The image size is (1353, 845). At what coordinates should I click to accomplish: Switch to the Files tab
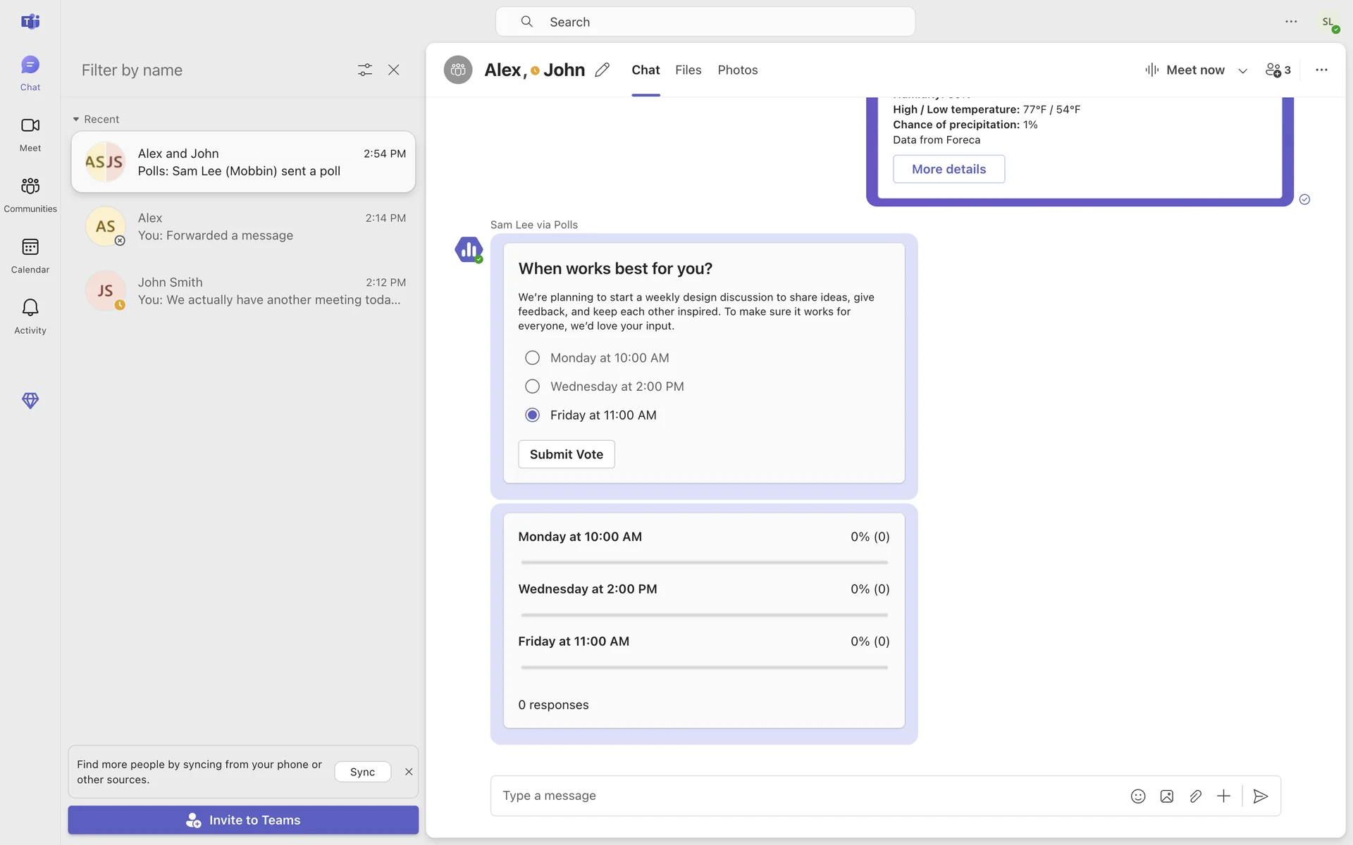tap(688, 70)
